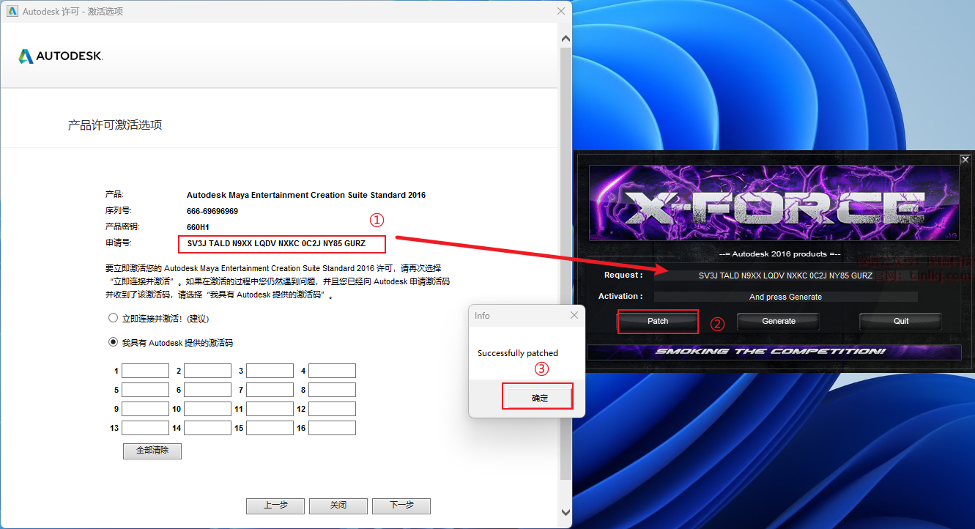Click activation code field 1
The height and width of the screenshot is (529, 975).
pos(145,371)
